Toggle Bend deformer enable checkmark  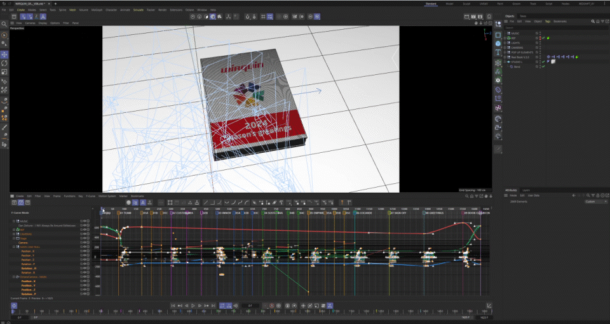tap(543, 67)
